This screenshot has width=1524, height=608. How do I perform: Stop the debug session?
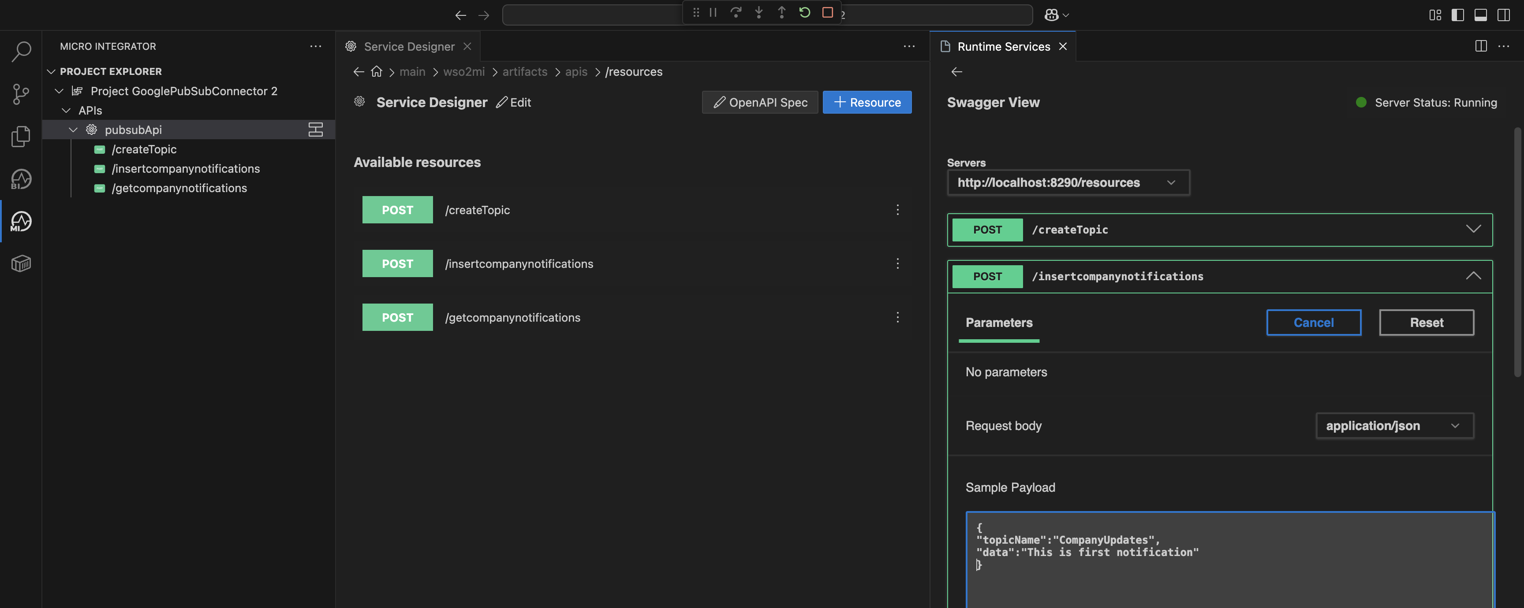[x=828, y=12]
